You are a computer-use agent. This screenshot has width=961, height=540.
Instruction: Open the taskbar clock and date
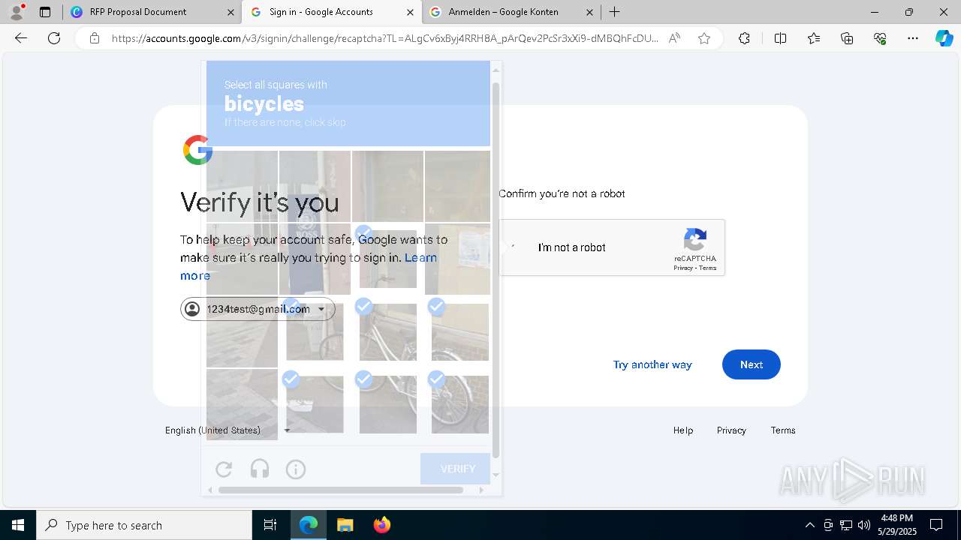[x=897, y=525]
